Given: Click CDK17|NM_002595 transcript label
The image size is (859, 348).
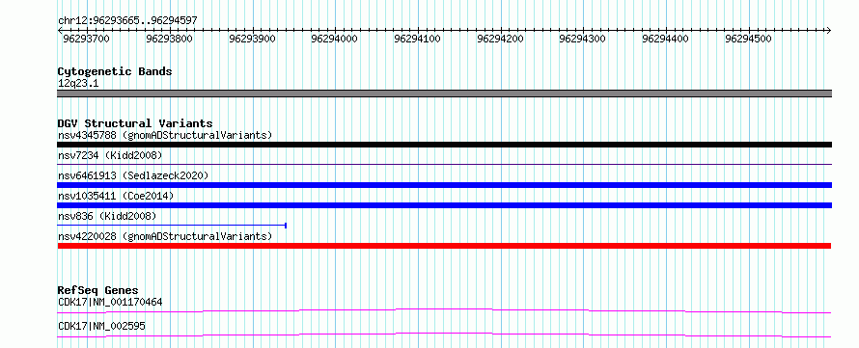Looking at the screenshot, I should [x=101, y=327].
